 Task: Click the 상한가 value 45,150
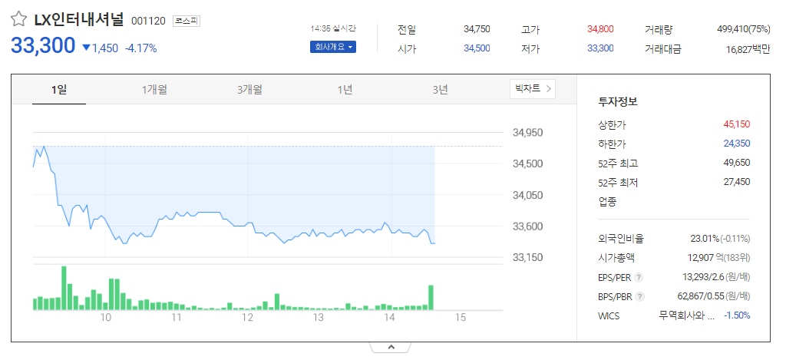pyautogui.click(x=737, y=124)
